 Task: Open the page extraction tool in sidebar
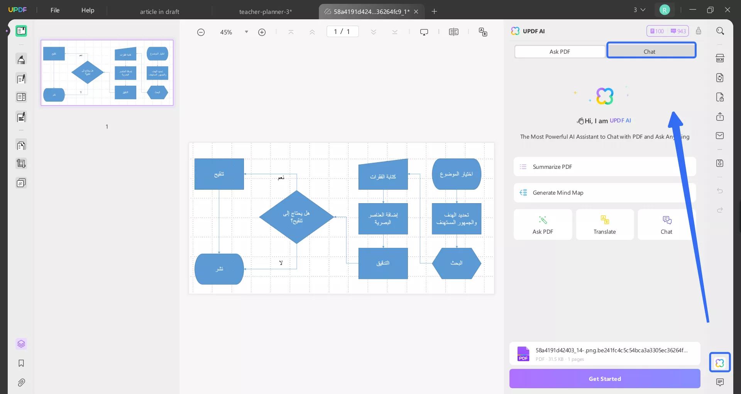(x=21, y=146)
